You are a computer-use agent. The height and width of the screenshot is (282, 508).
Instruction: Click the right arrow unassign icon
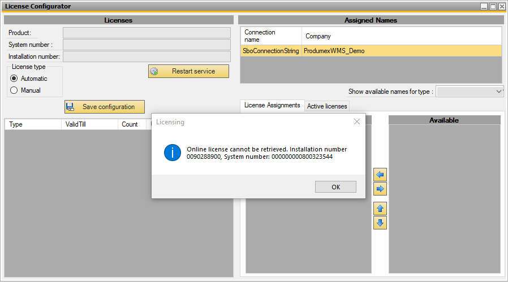(380, 189)
